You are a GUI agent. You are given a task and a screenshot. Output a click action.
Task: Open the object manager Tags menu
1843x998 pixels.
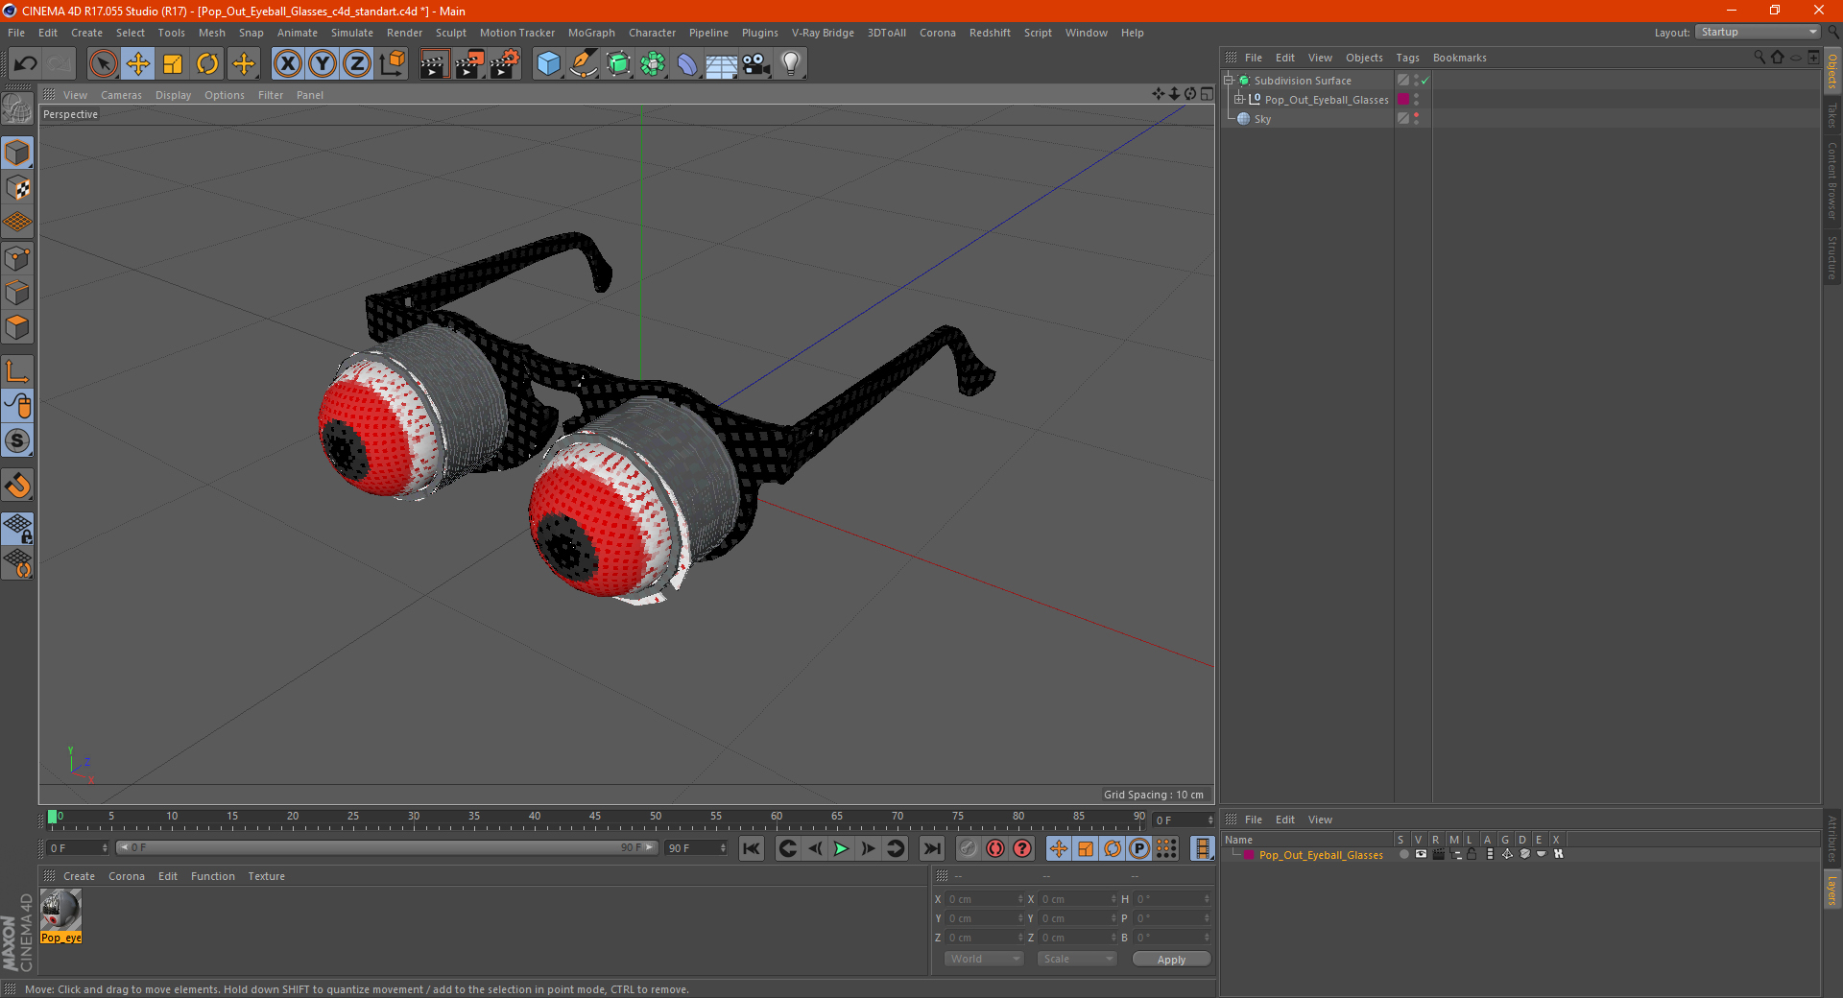[x=1407, y=58]
